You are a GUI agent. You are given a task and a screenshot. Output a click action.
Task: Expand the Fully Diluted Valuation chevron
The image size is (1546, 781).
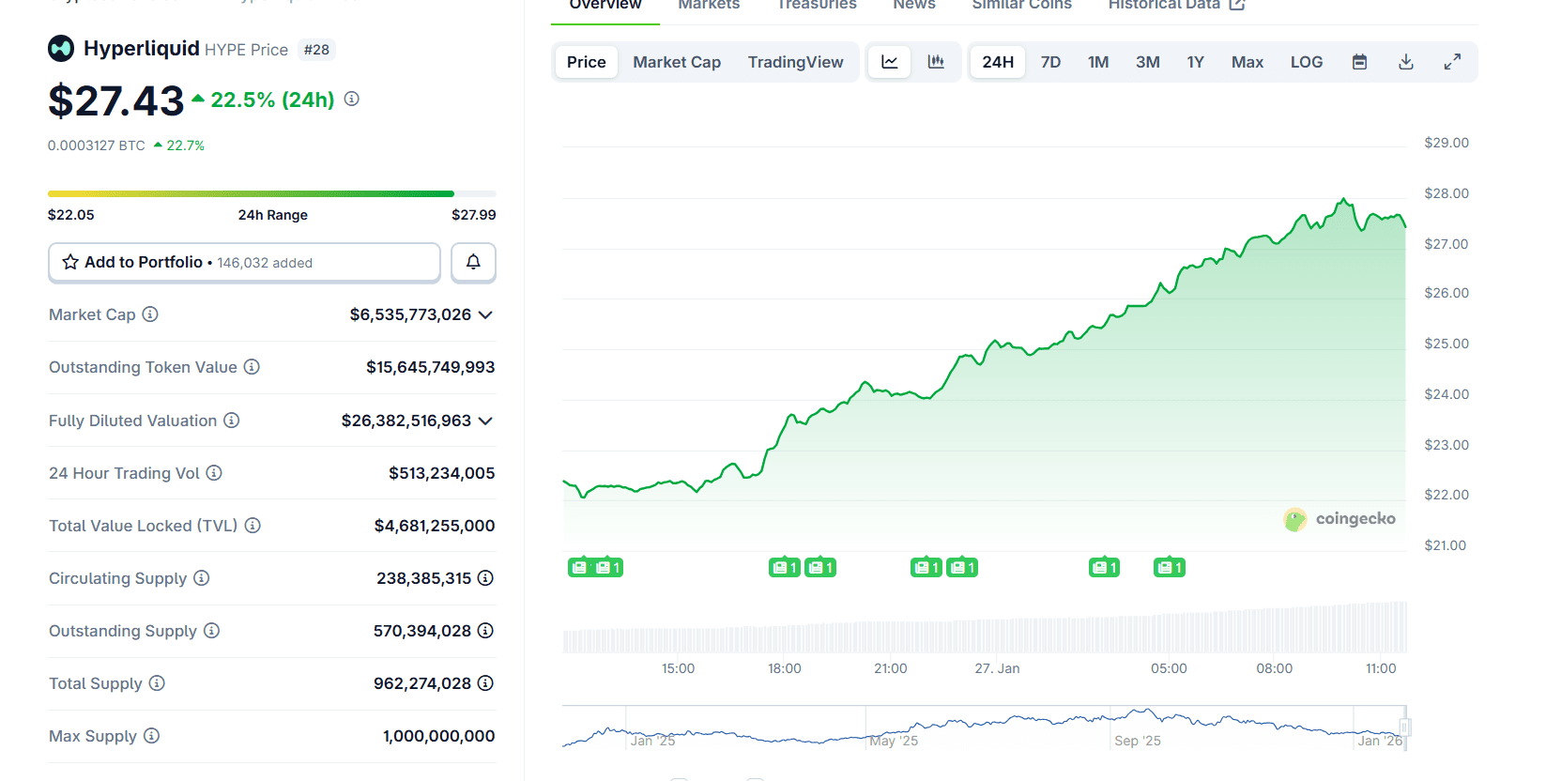point(485,421)
